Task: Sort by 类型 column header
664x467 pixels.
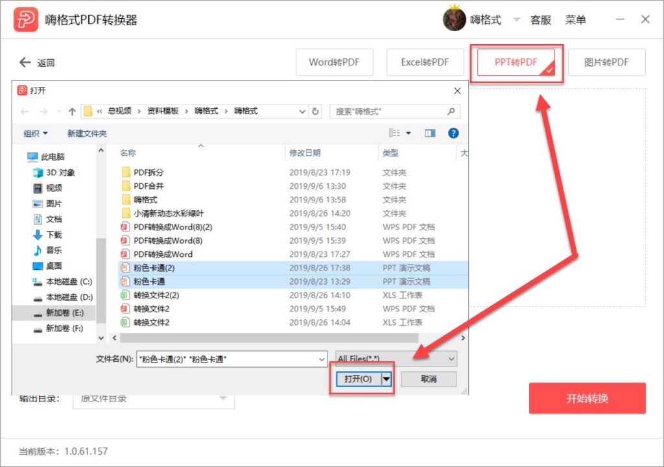Action: 390,153
